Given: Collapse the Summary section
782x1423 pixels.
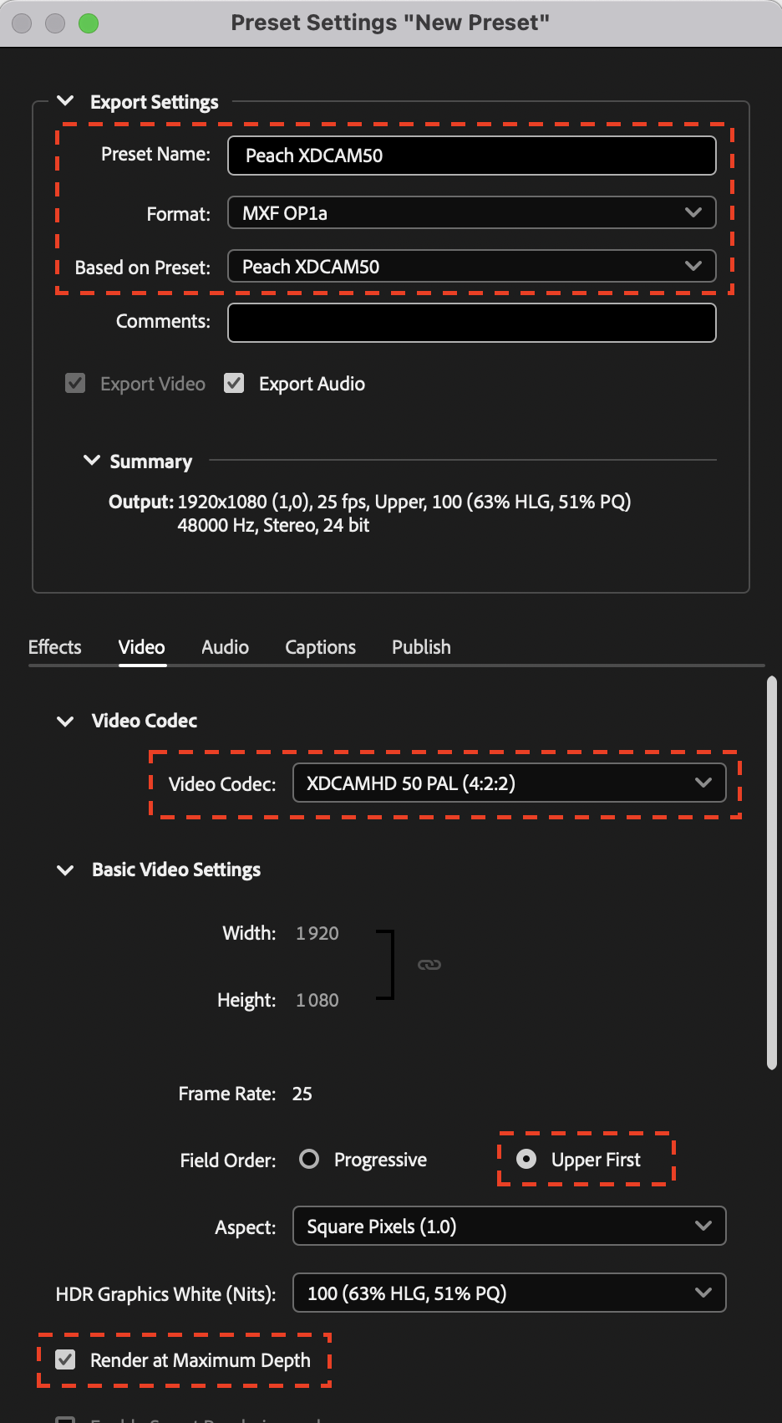Looking at the screenshot, I should (x=92, y=461).
